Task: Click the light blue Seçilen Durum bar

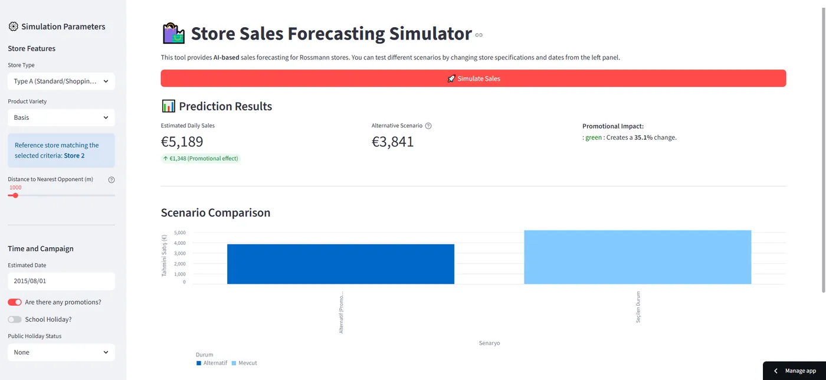Action: tap(638, 257)
